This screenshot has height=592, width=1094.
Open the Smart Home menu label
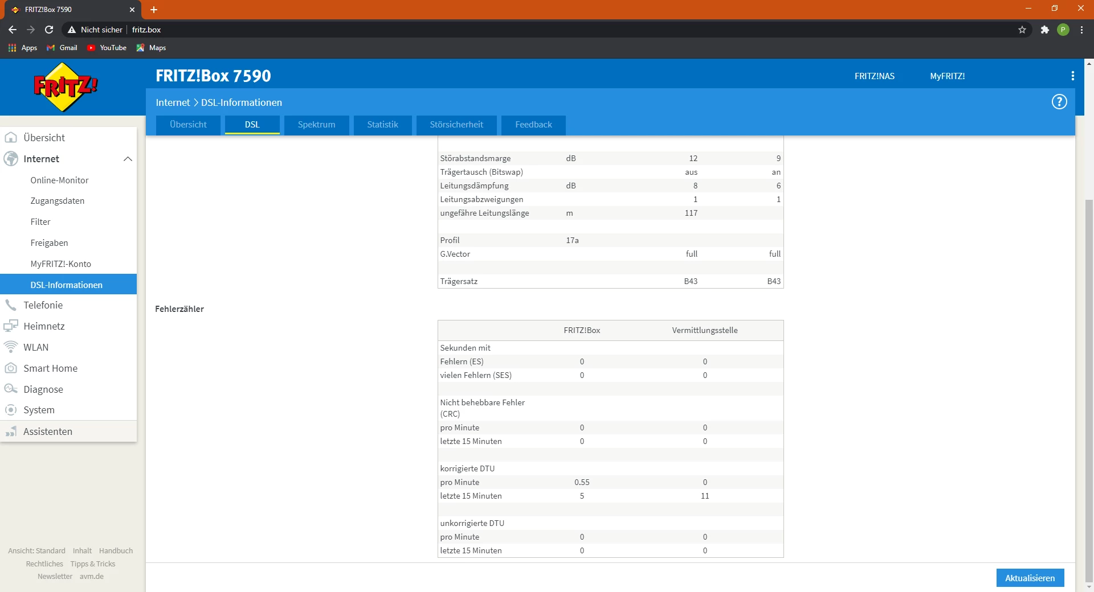click(x=50, y=368)
